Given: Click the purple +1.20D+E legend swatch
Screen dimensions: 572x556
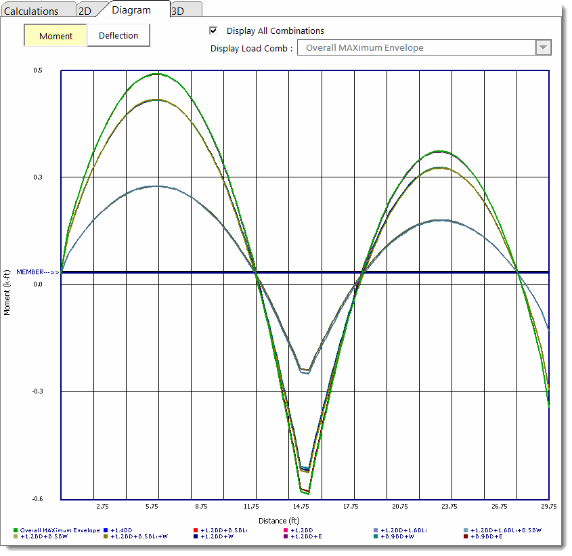Looking at the screenshot, I should (286, 536).
